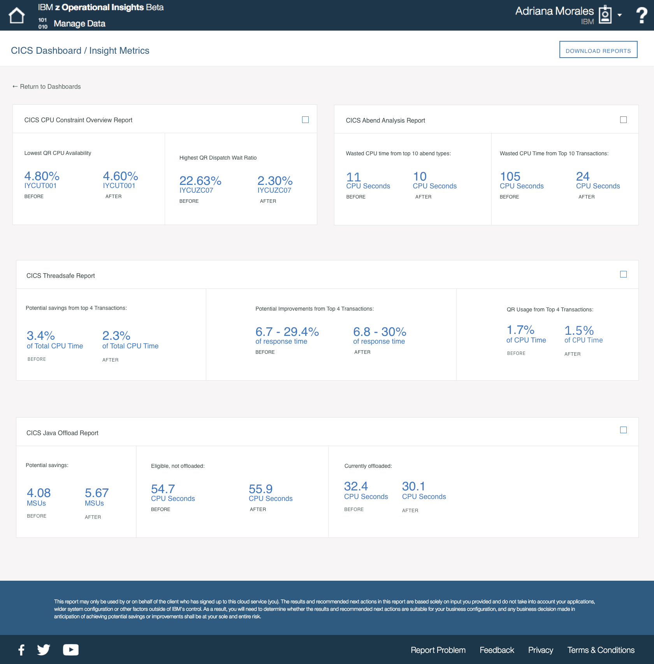Click Download Reports button
Image resolution: width=654 pixels, height=664 pixels.
[x=598, y=49]
